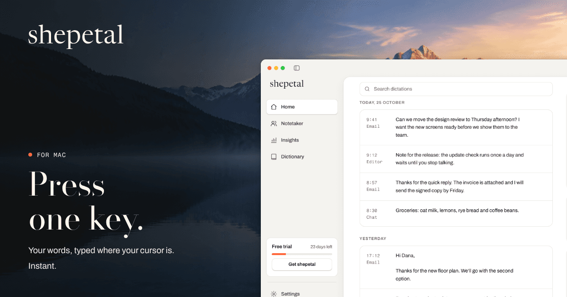Click the 9:41 timestamp

(x=371, y=120)
